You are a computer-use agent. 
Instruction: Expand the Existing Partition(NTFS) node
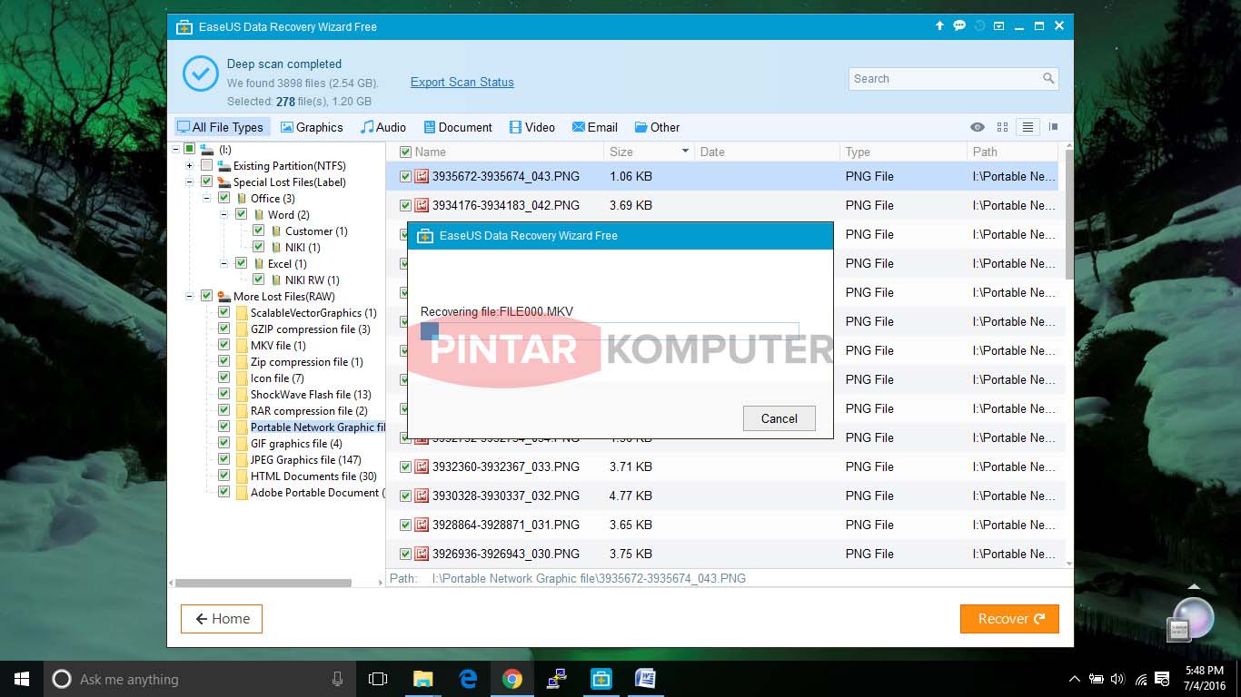(190, 166)
